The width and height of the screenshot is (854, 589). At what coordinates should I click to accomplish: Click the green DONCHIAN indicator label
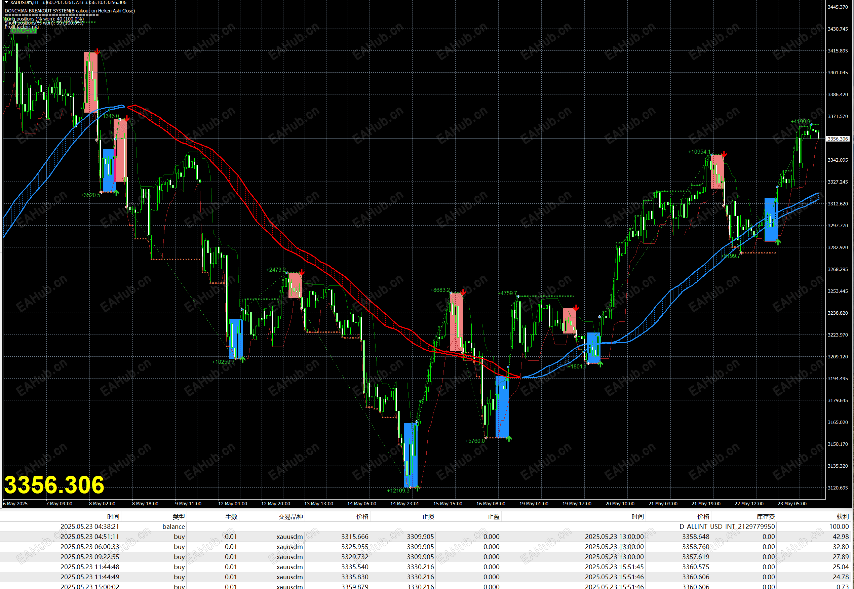[23, 31]
